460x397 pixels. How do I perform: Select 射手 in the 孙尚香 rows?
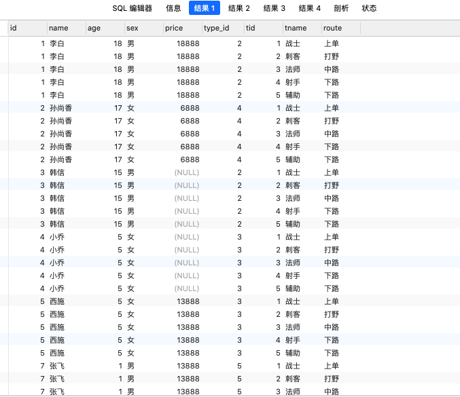293,147
